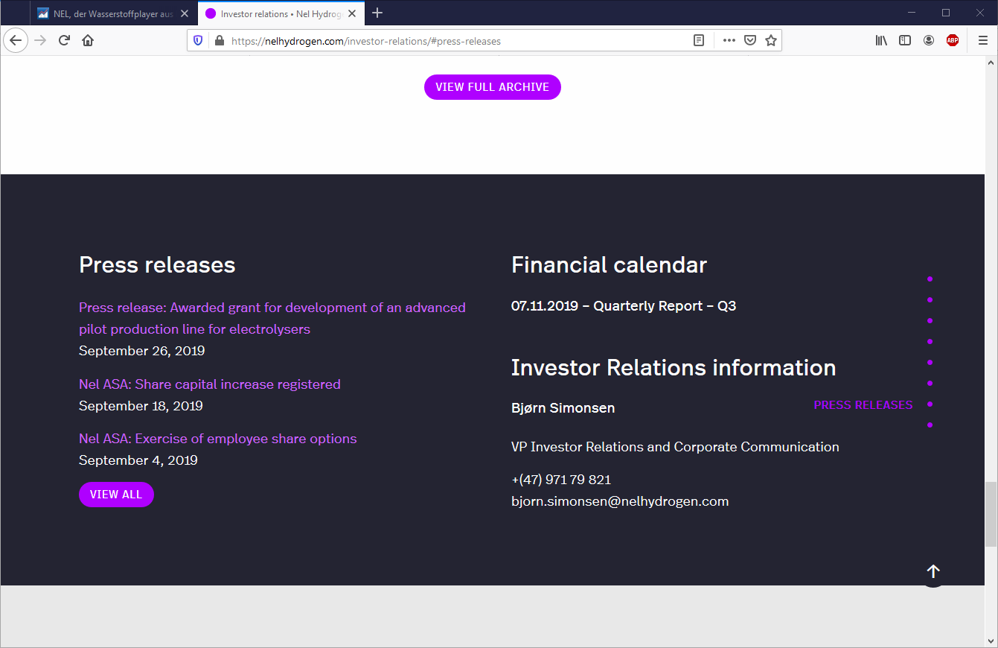
Task: Reload the current page
Action: tap(64, 40)
